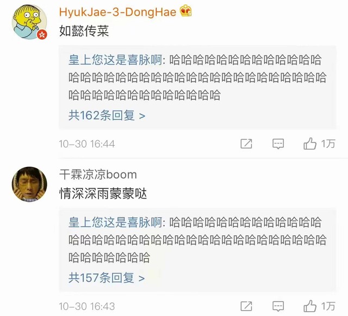Like the 如懿传菜 comment with the thumbs-up
This screenshot has width=348, height=316.
point(310,144)
